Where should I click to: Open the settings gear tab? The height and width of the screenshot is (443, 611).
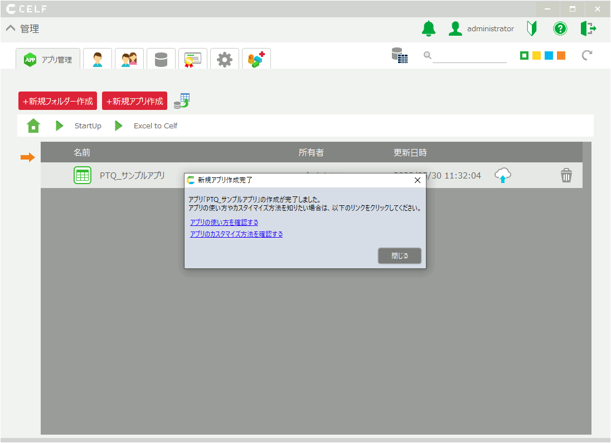pos(225,60)
